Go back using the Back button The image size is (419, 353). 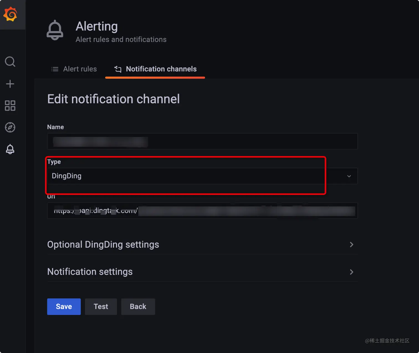(138, 306)
